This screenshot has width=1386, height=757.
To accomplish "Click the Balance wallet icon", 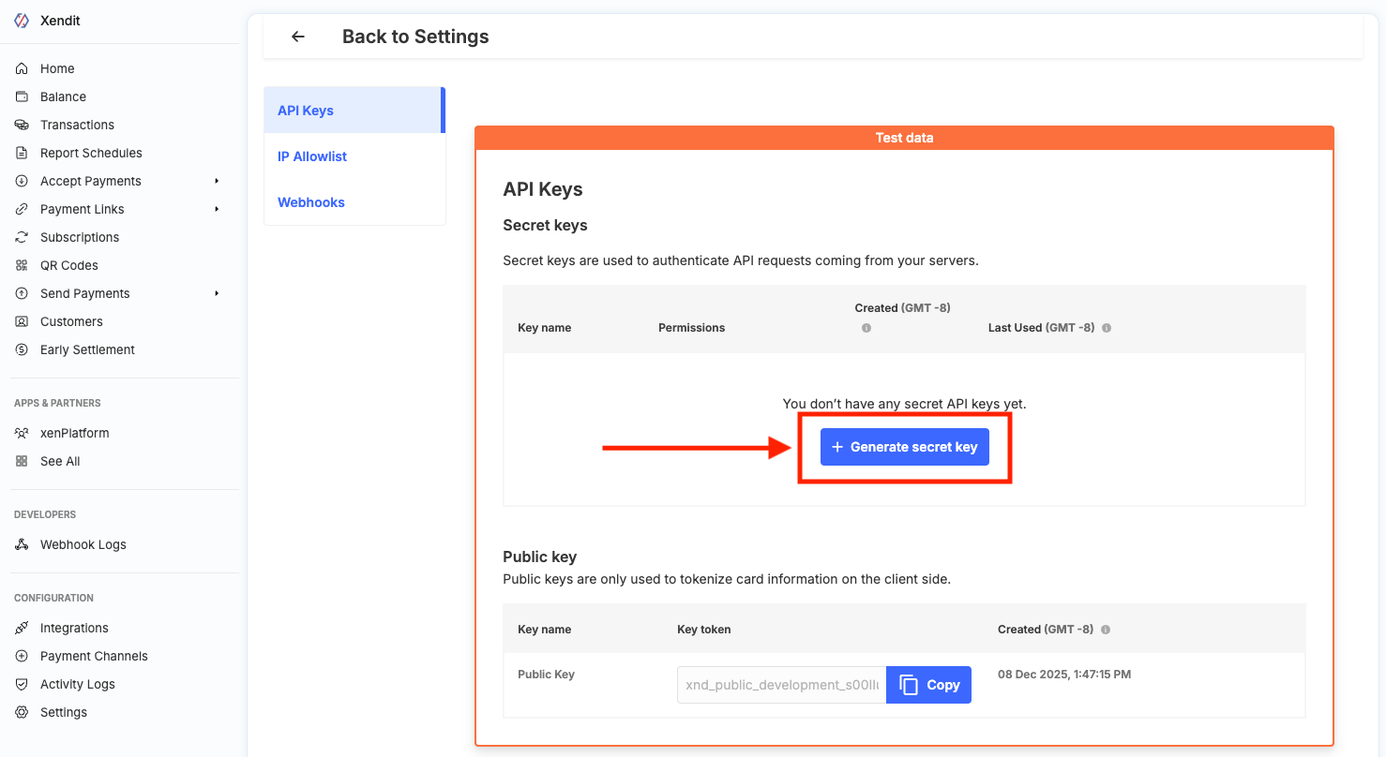I will click(x=22, y=96).
